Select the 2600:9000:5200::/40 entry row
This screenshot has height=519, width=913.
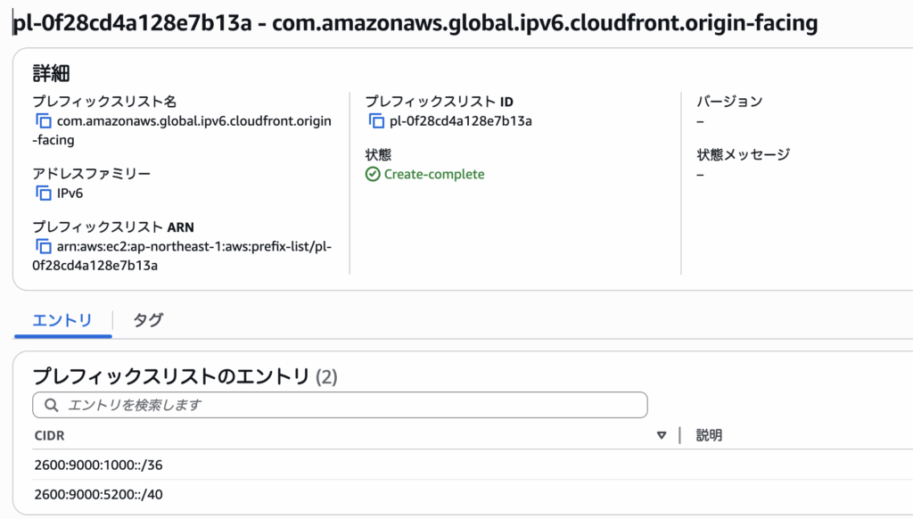[98, 494]
